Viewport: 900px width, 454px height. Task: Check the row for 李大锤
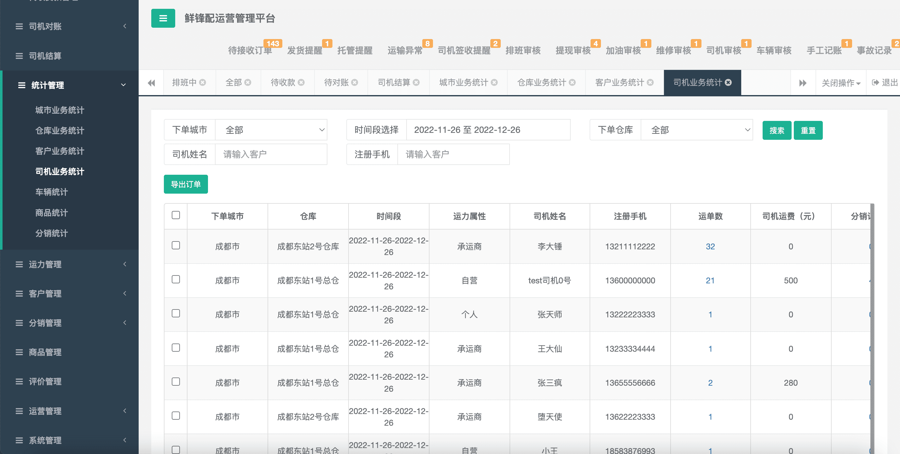(x=176, y=245)
